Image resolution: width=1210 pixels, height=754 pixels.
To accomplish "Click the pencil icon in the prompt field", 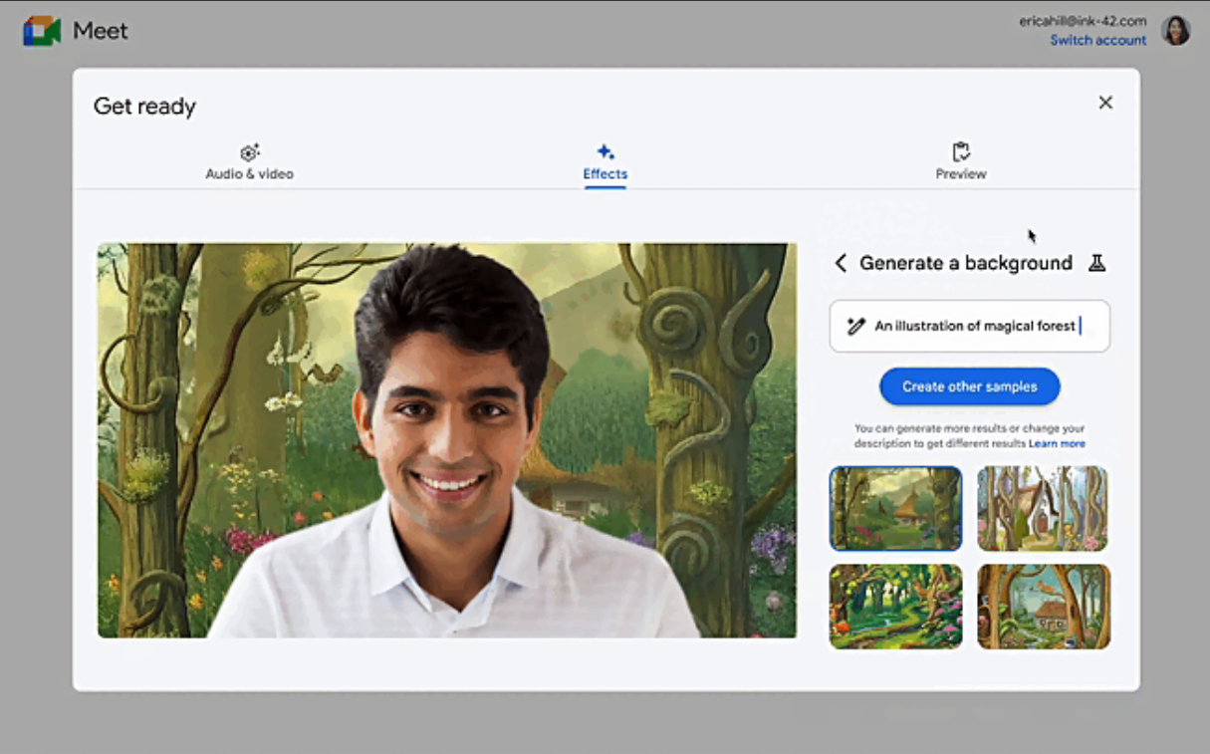I will [x=856, y=326].
